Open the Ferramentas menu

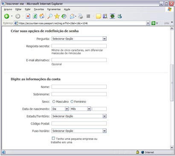(x=54, y=9)
